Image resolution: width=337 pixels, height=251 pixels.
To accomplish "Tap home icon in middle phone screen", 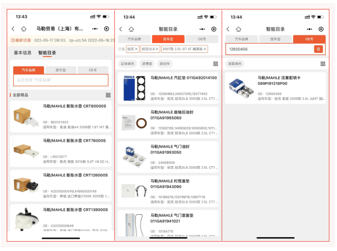I will 131,29.
